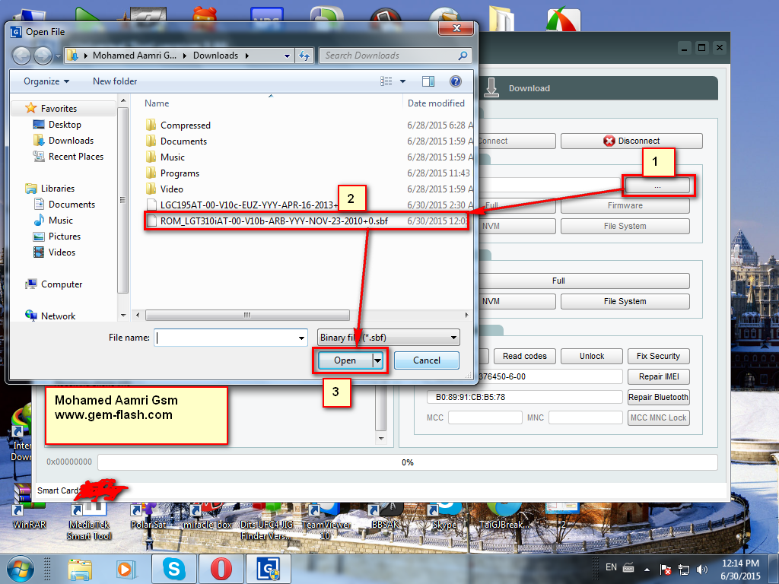779x584 pixels.
Task: Click the Back navigation arrow in Open File dialog
Action: click(x=21, y=56)
